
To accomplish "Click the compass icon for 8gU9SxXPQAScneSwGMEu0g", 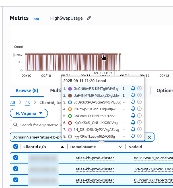I will pyautogui.click(x=139, y=102).
